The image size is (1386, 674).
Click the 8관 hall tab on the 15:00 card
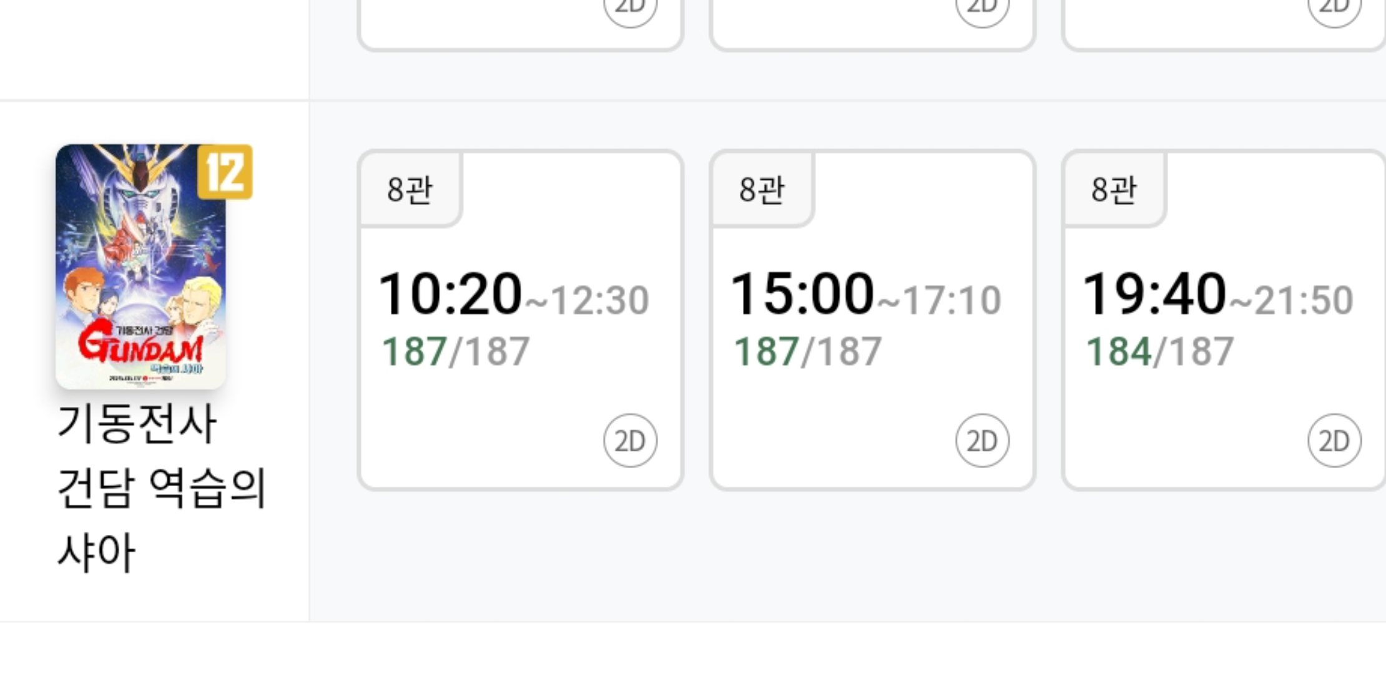click(x=762, y=189)
